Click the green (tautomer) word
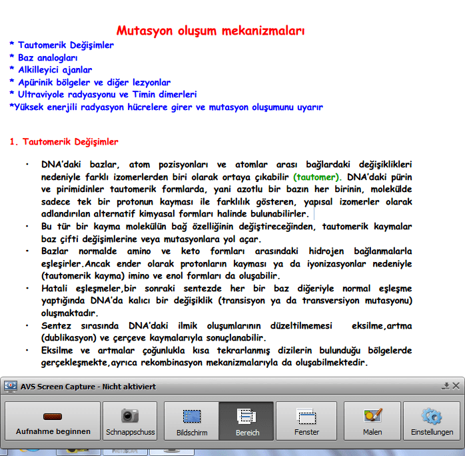The image size is (465, 456). (x=316, y=177)
